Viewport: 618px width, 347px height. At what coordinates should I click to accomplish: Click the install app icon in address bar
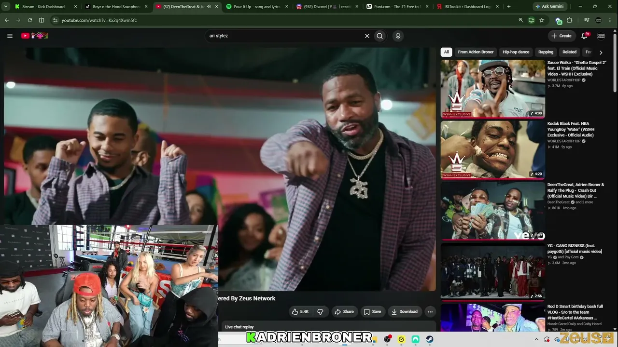pos(531,20)
